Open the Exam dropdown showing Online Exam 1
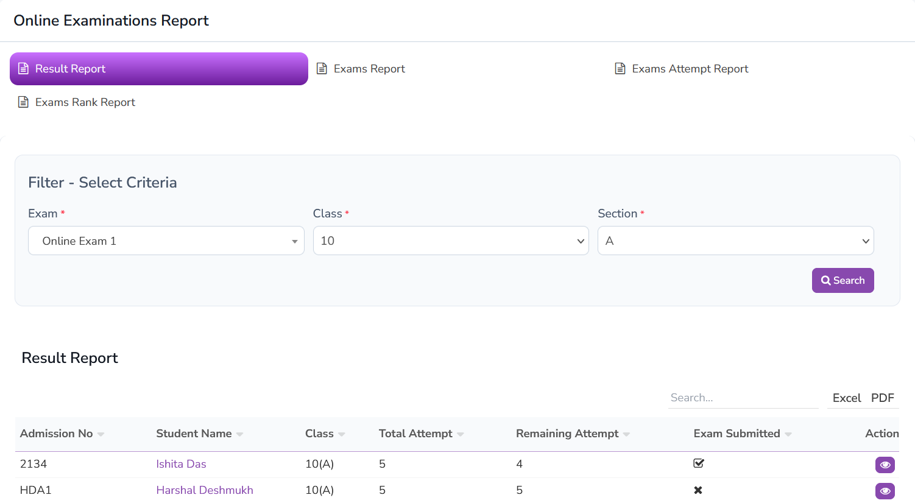The image size is (915, 503). (x=166, y=241)
